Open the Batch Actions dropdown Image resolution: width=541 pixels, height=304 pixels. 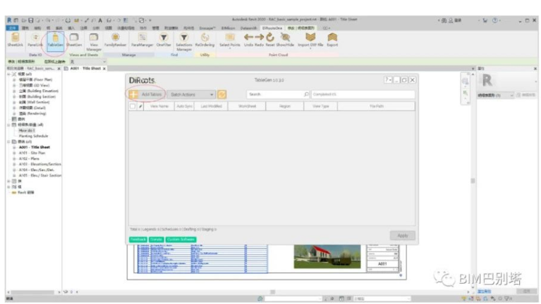(x=191, y=95)
